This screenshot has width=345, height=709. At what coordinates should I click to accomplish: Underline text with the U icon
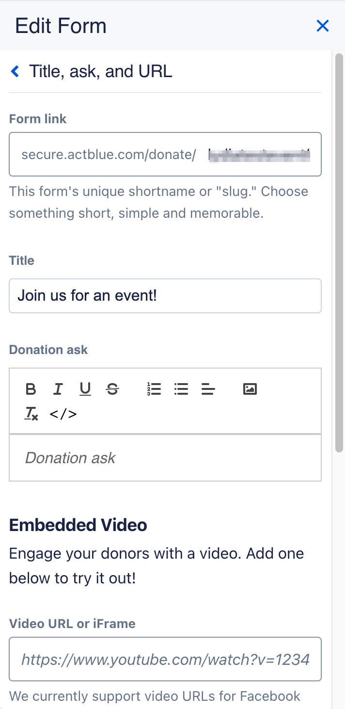85,389
